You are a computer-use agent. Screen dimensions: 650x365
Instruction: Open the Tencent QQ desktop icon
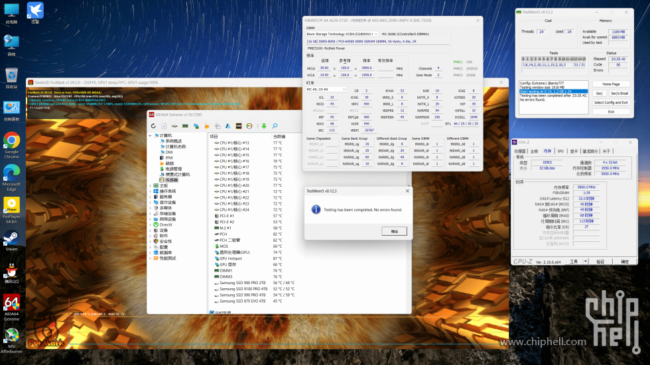tap(12, 273)
